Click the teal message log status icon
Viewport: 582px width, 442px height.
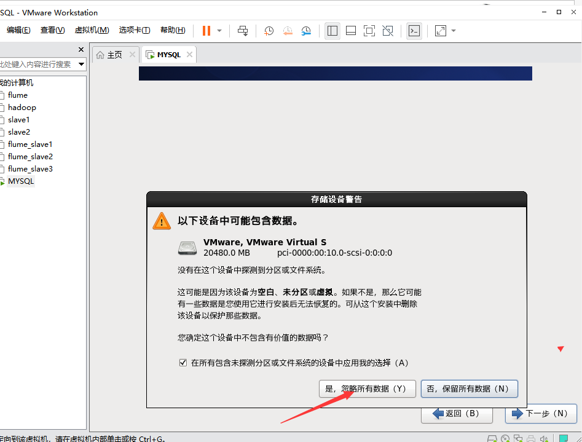point(564,439)
